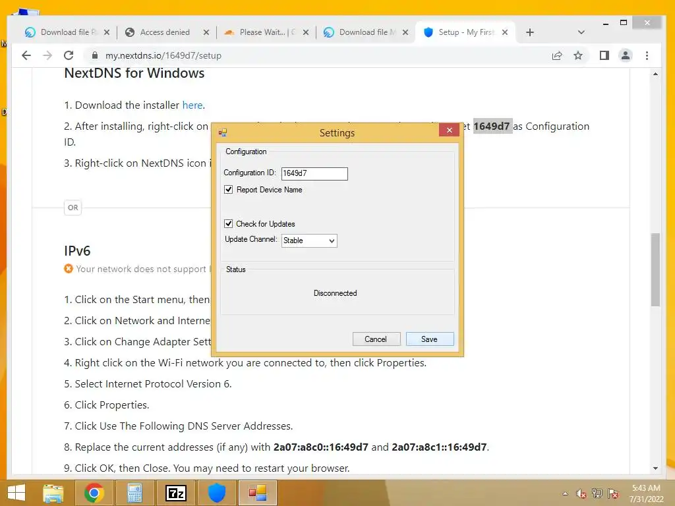Viewport: 675px width, 506px height.
Task: Check the Report Device Name checkbox
Action: click(x=229, y=189)
